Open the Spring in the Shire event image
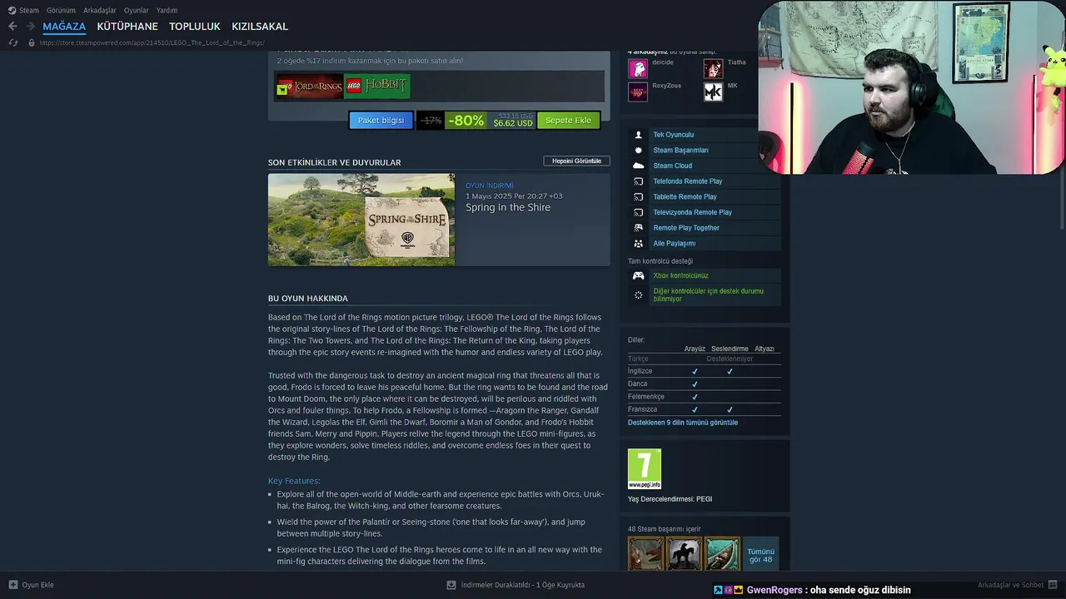This screenshot has width=1066, height=599. point(361,220)
